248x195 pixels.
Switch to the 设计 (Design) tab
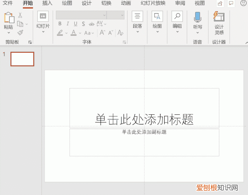point(86,3)
